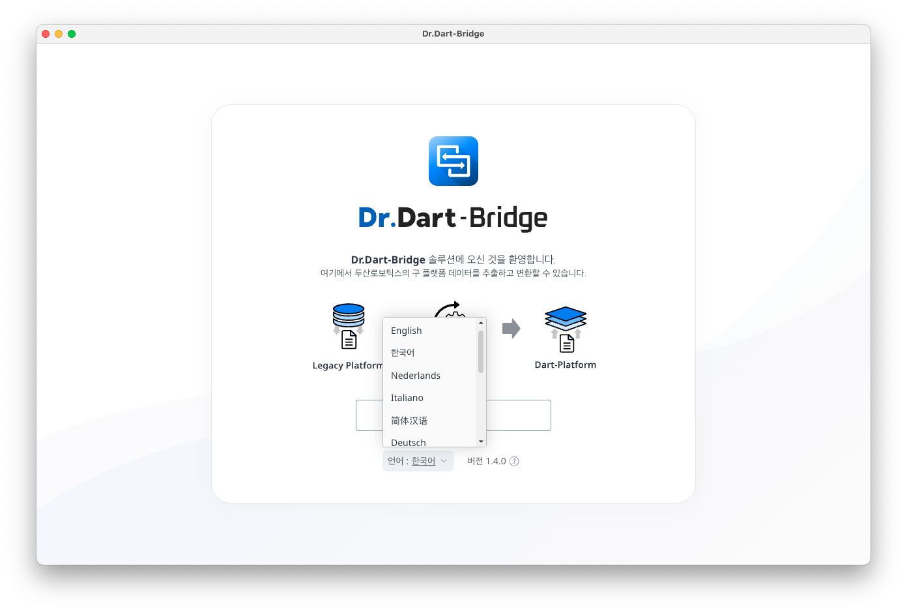Click the 두산로보틱스 description line

pyautogui.click(x=453, y=273)
